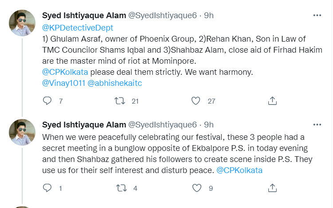This screenshot has width=333, height=208.
Task: Open @SyedIshtiyaque6 handle on second tweet
Action: (162, 125)
